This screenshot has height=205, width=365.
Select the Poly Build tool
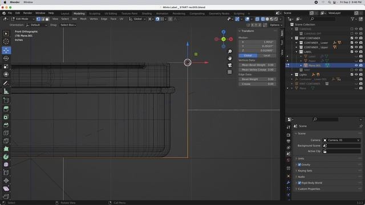pos(6,149)
